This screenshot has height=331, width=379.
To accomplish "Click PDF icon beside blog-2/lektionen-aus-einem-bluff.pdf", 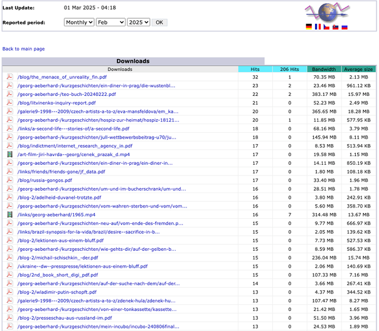I will click(x=9, y=240).
